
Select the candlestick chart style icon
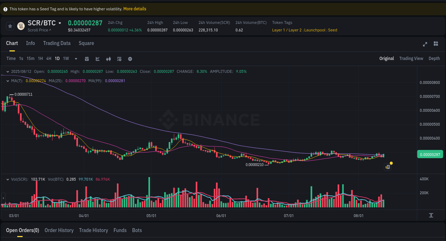(108, 58)
